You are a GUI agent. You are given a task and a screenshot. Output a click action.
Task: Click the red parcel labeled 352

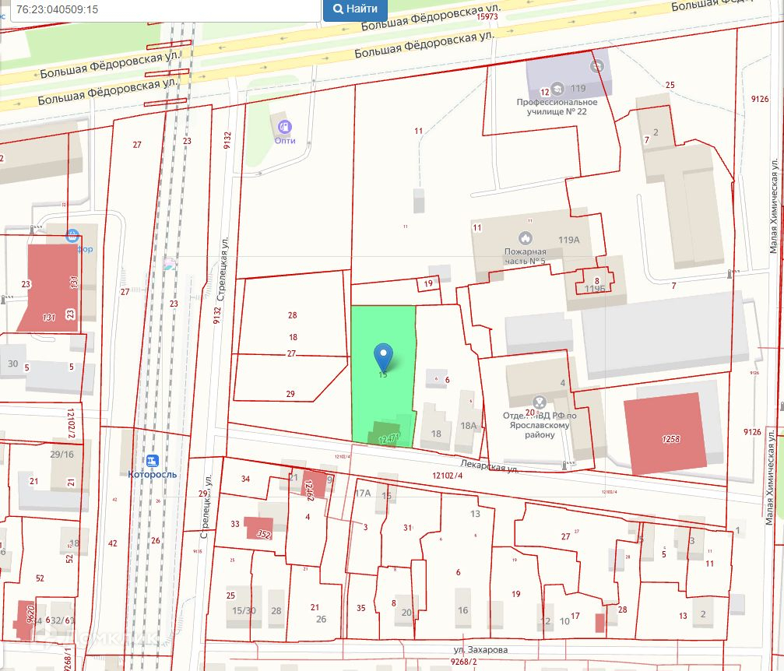tap(259, 529)
